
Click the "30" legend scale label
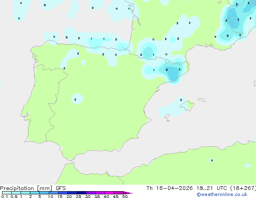coord(88,196)
